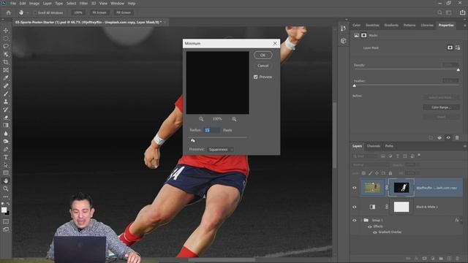Select the Pen tool

tap(6, 149)
